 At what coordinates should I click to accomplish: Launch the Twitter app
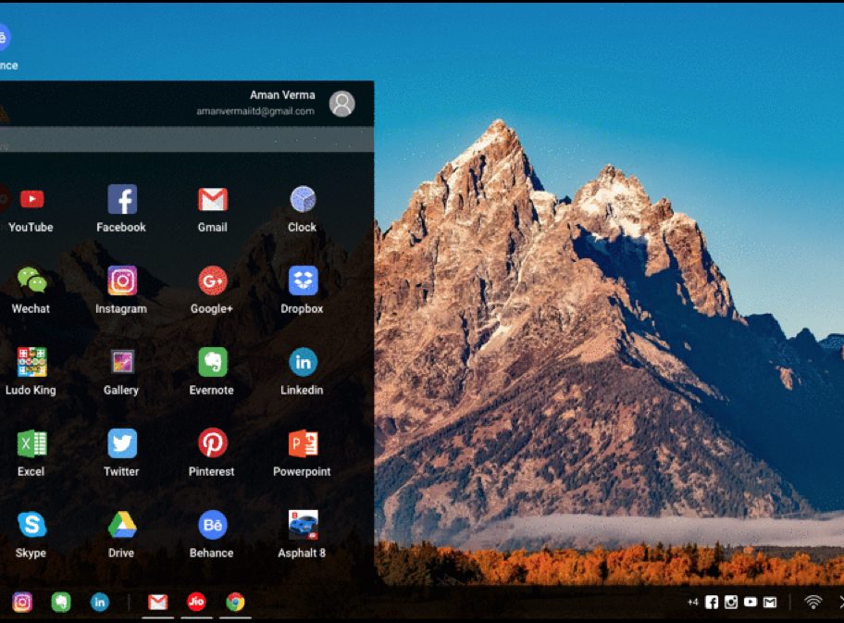pyautogui.click(x=121, y=443)
